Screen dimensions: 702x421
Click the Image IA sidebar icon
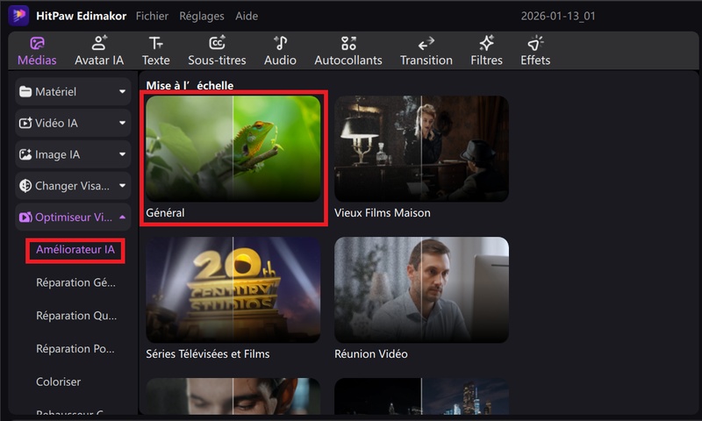(25, 154)
